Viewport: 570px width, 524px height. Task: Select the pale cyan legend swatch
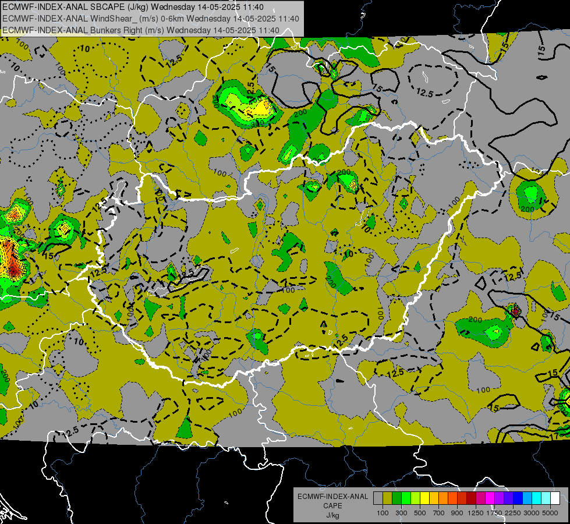(x=546, y=498)
